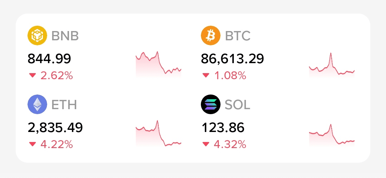Image resolution: width=386 pixels, height=178 pixels.
Task: Click the red down arrow beside 4.32%
Action: coord(206,144)
